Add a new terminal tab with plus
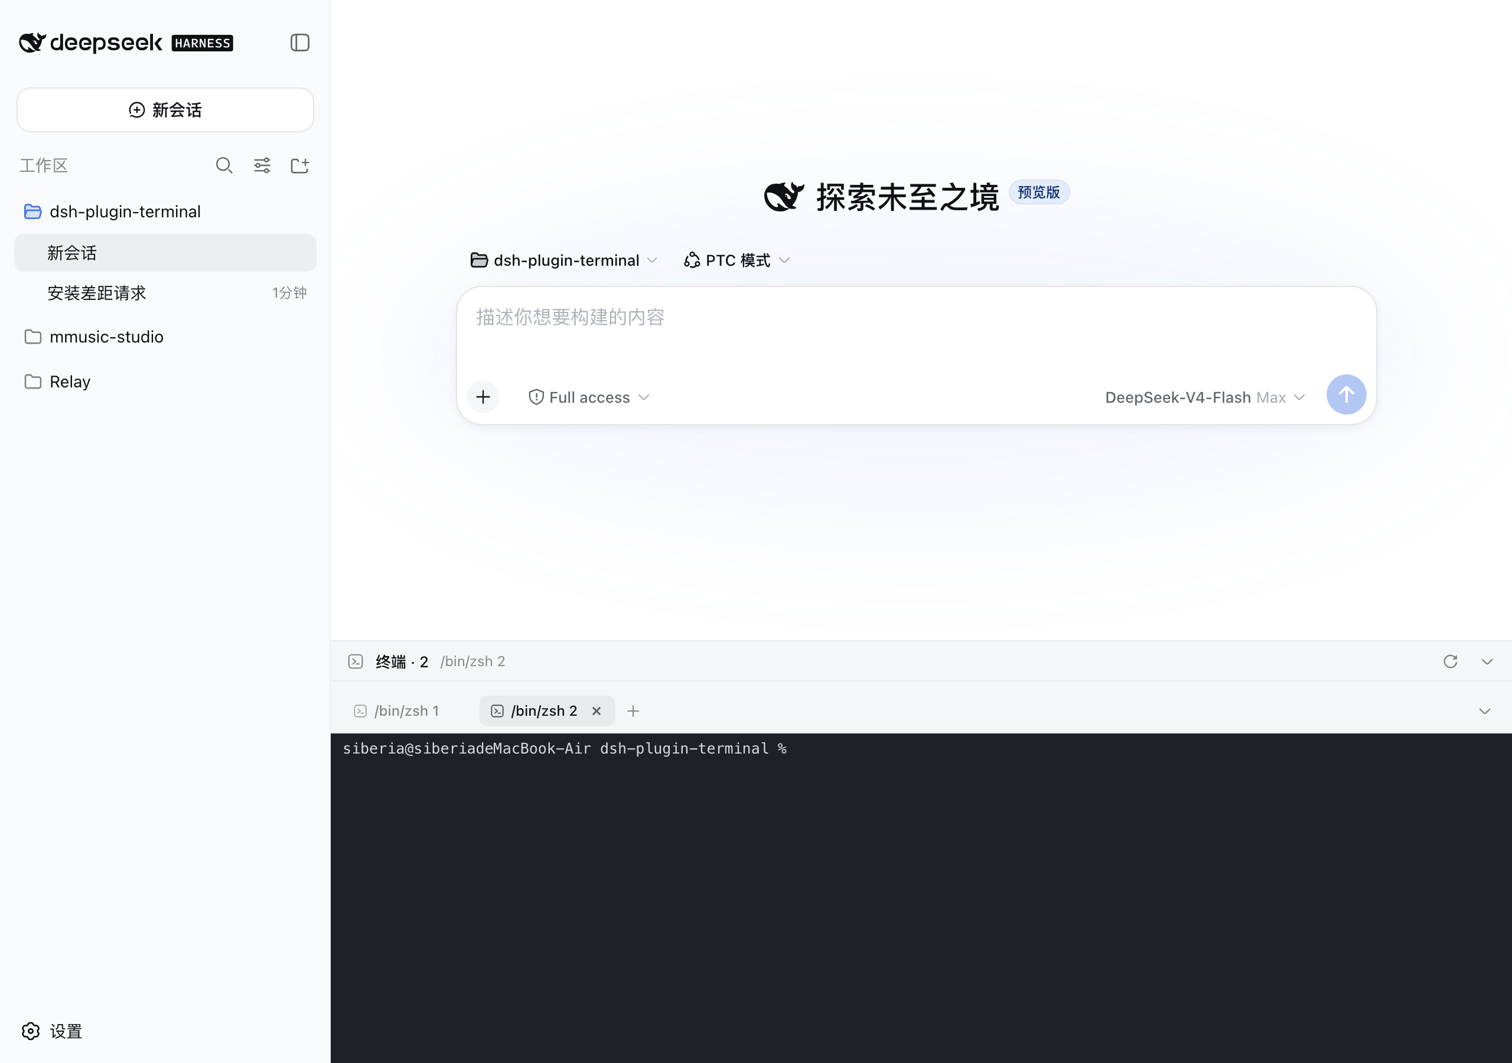The width and height of the screenshot is (1512, 1063). coord(633,710)
